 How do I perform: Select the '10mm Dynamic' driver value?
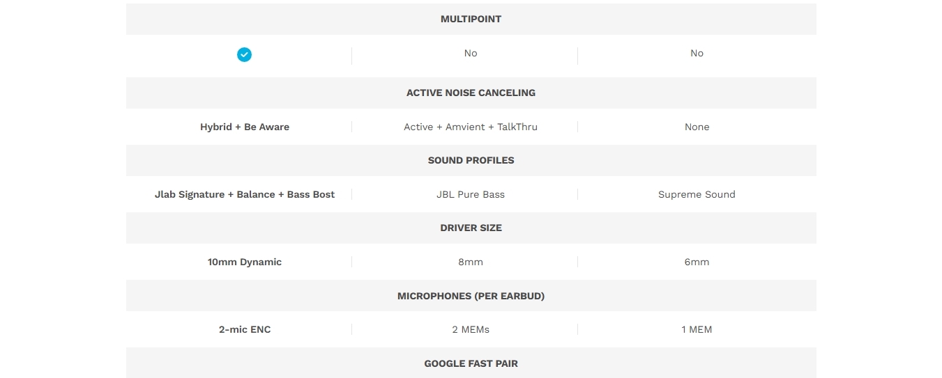(x=245, y=262)
